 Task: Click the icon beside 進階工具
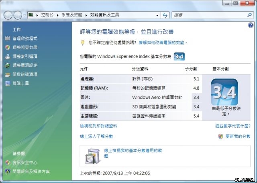(8, 83)
